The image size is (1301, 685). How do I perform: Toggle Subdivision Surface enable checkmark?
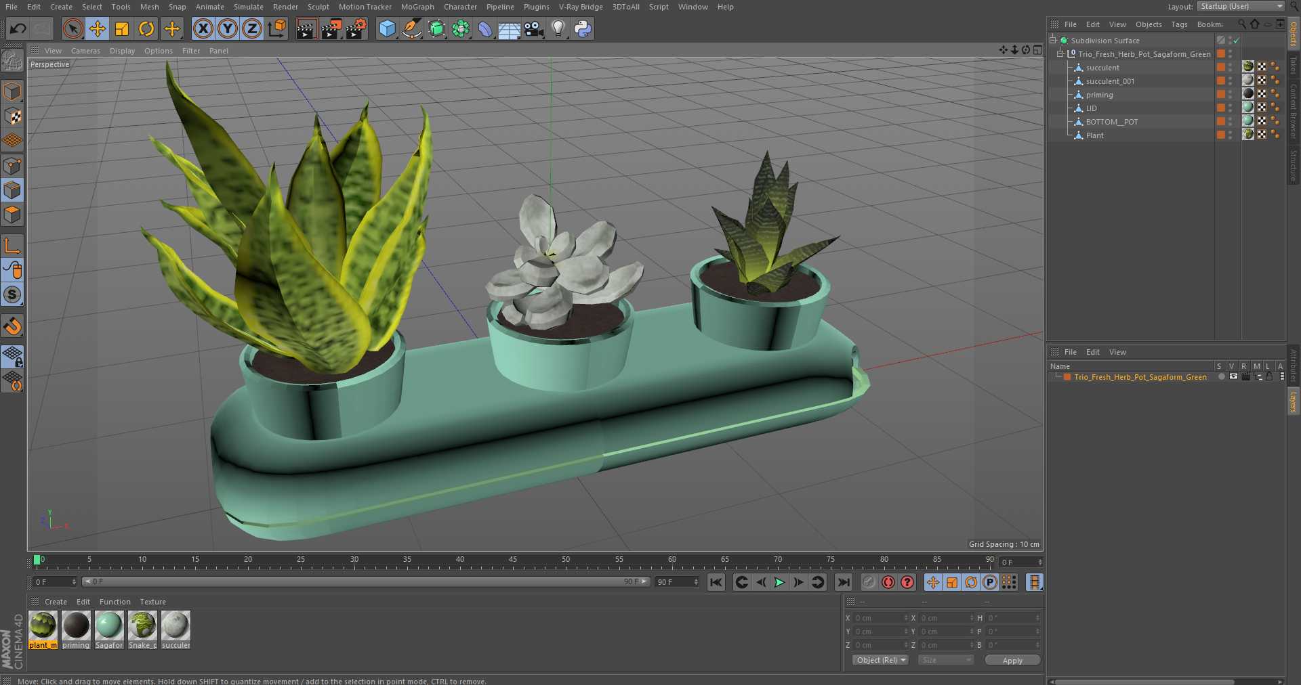click(1237, 41)
